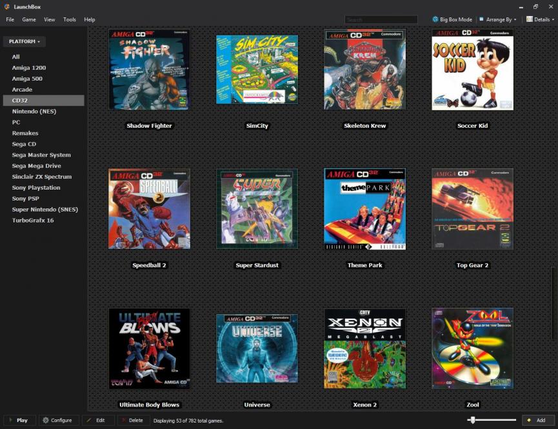Image resolution: width=558 pixels, height=429 pixels.
Task: Select Sony Playstation in platform list
Action: click(36, 188)
